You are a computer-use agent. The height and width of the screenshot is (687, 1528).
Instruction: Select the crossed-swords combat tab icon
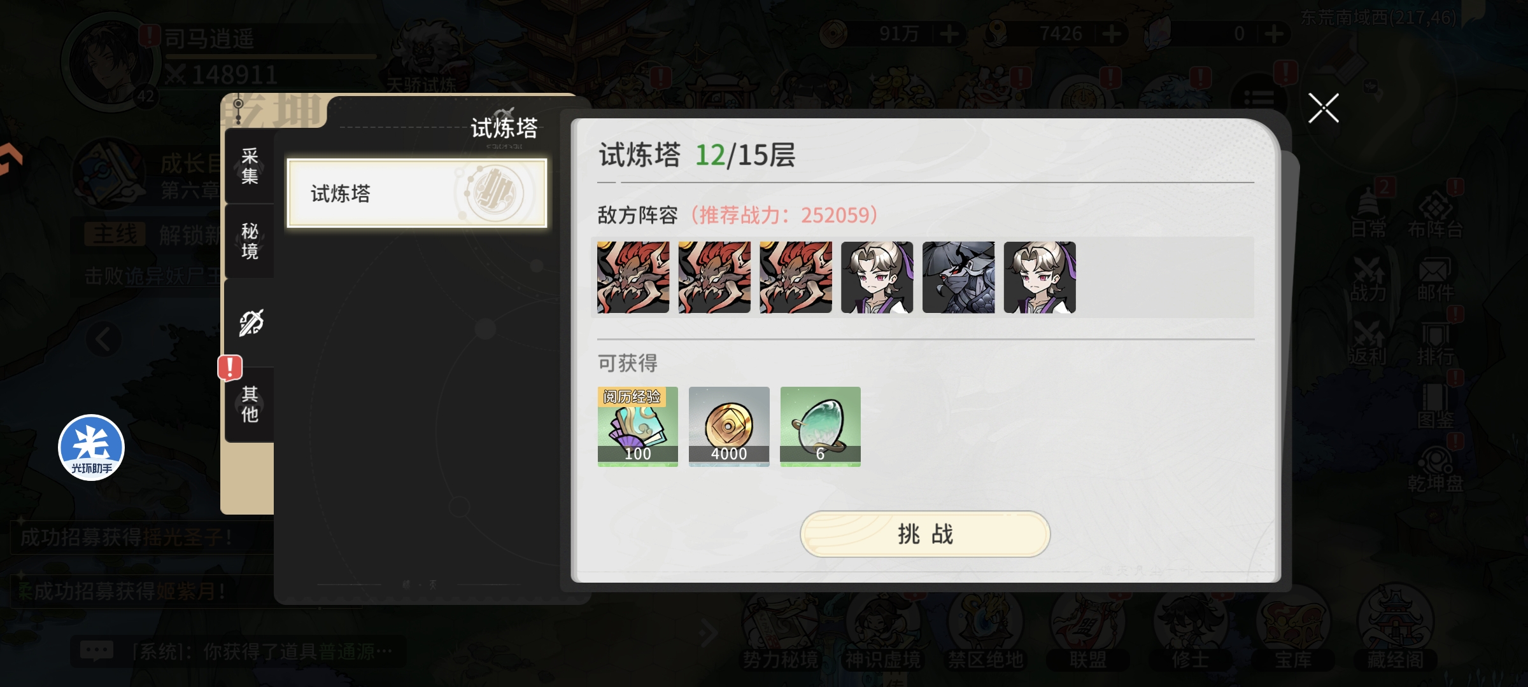click(251, 323)
